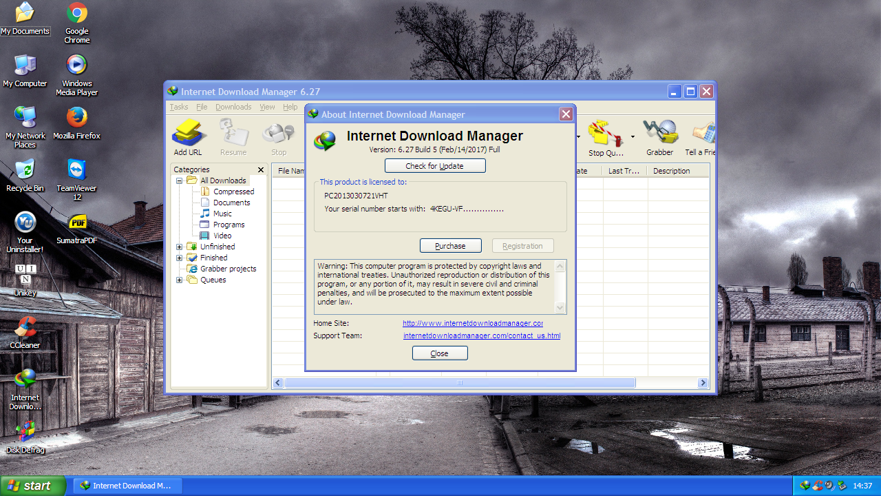
Task: Select the Documents category
Action: [x=232, y=203]
